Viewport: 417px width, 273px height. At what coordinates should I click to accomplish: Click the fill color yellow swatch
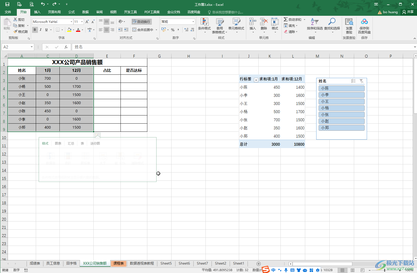pyautogui.click(x=69, y=30)
